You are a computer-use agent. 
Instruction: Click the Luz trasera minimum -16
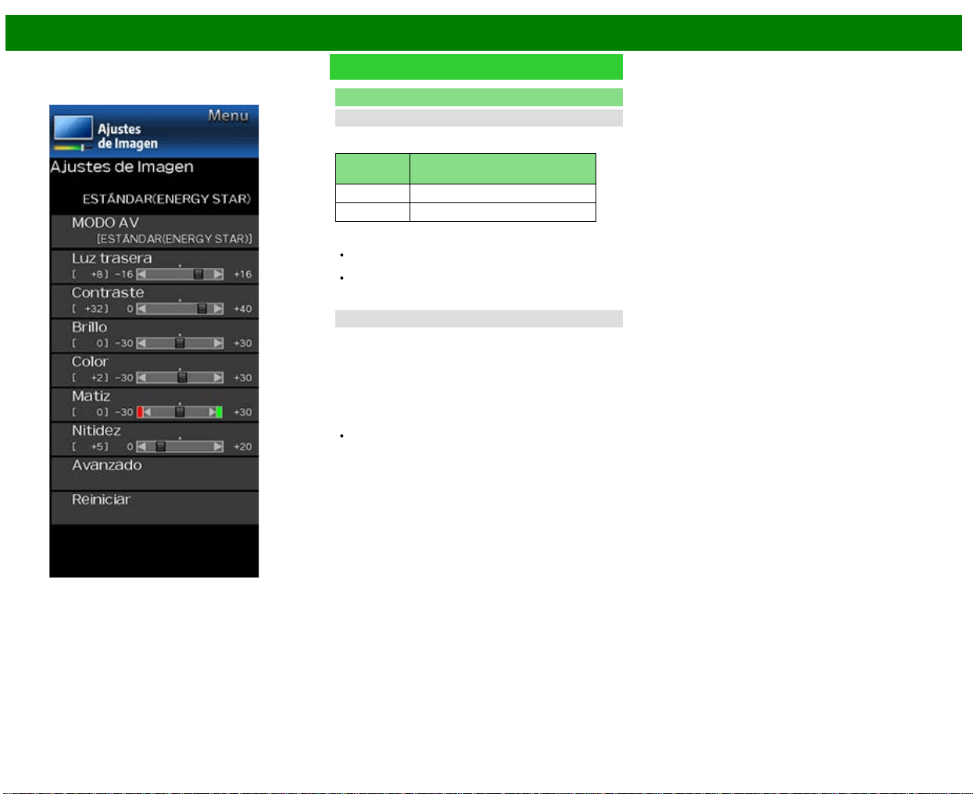124,274
